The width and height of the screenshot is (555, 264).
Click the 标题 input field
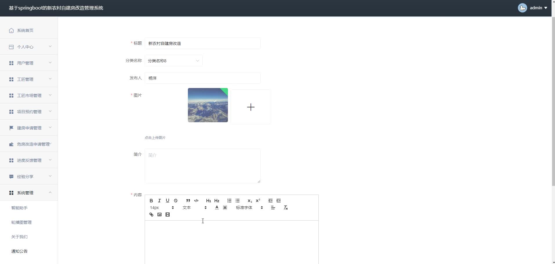[x=202, y=43]
